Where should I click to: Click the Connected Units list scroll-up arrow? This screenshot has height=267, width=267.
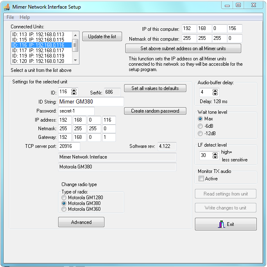pyautogui.click(x=75, y=35)
